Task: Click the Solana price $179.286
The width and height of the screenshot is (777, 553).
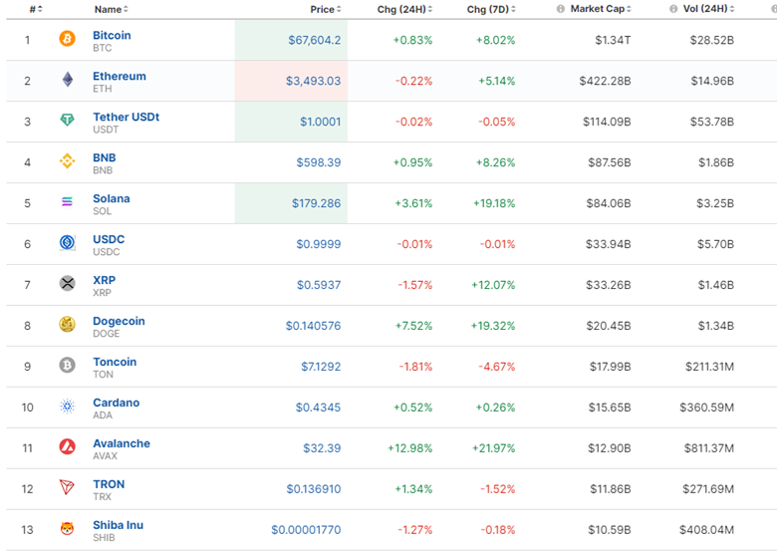Action: [316, 203]
